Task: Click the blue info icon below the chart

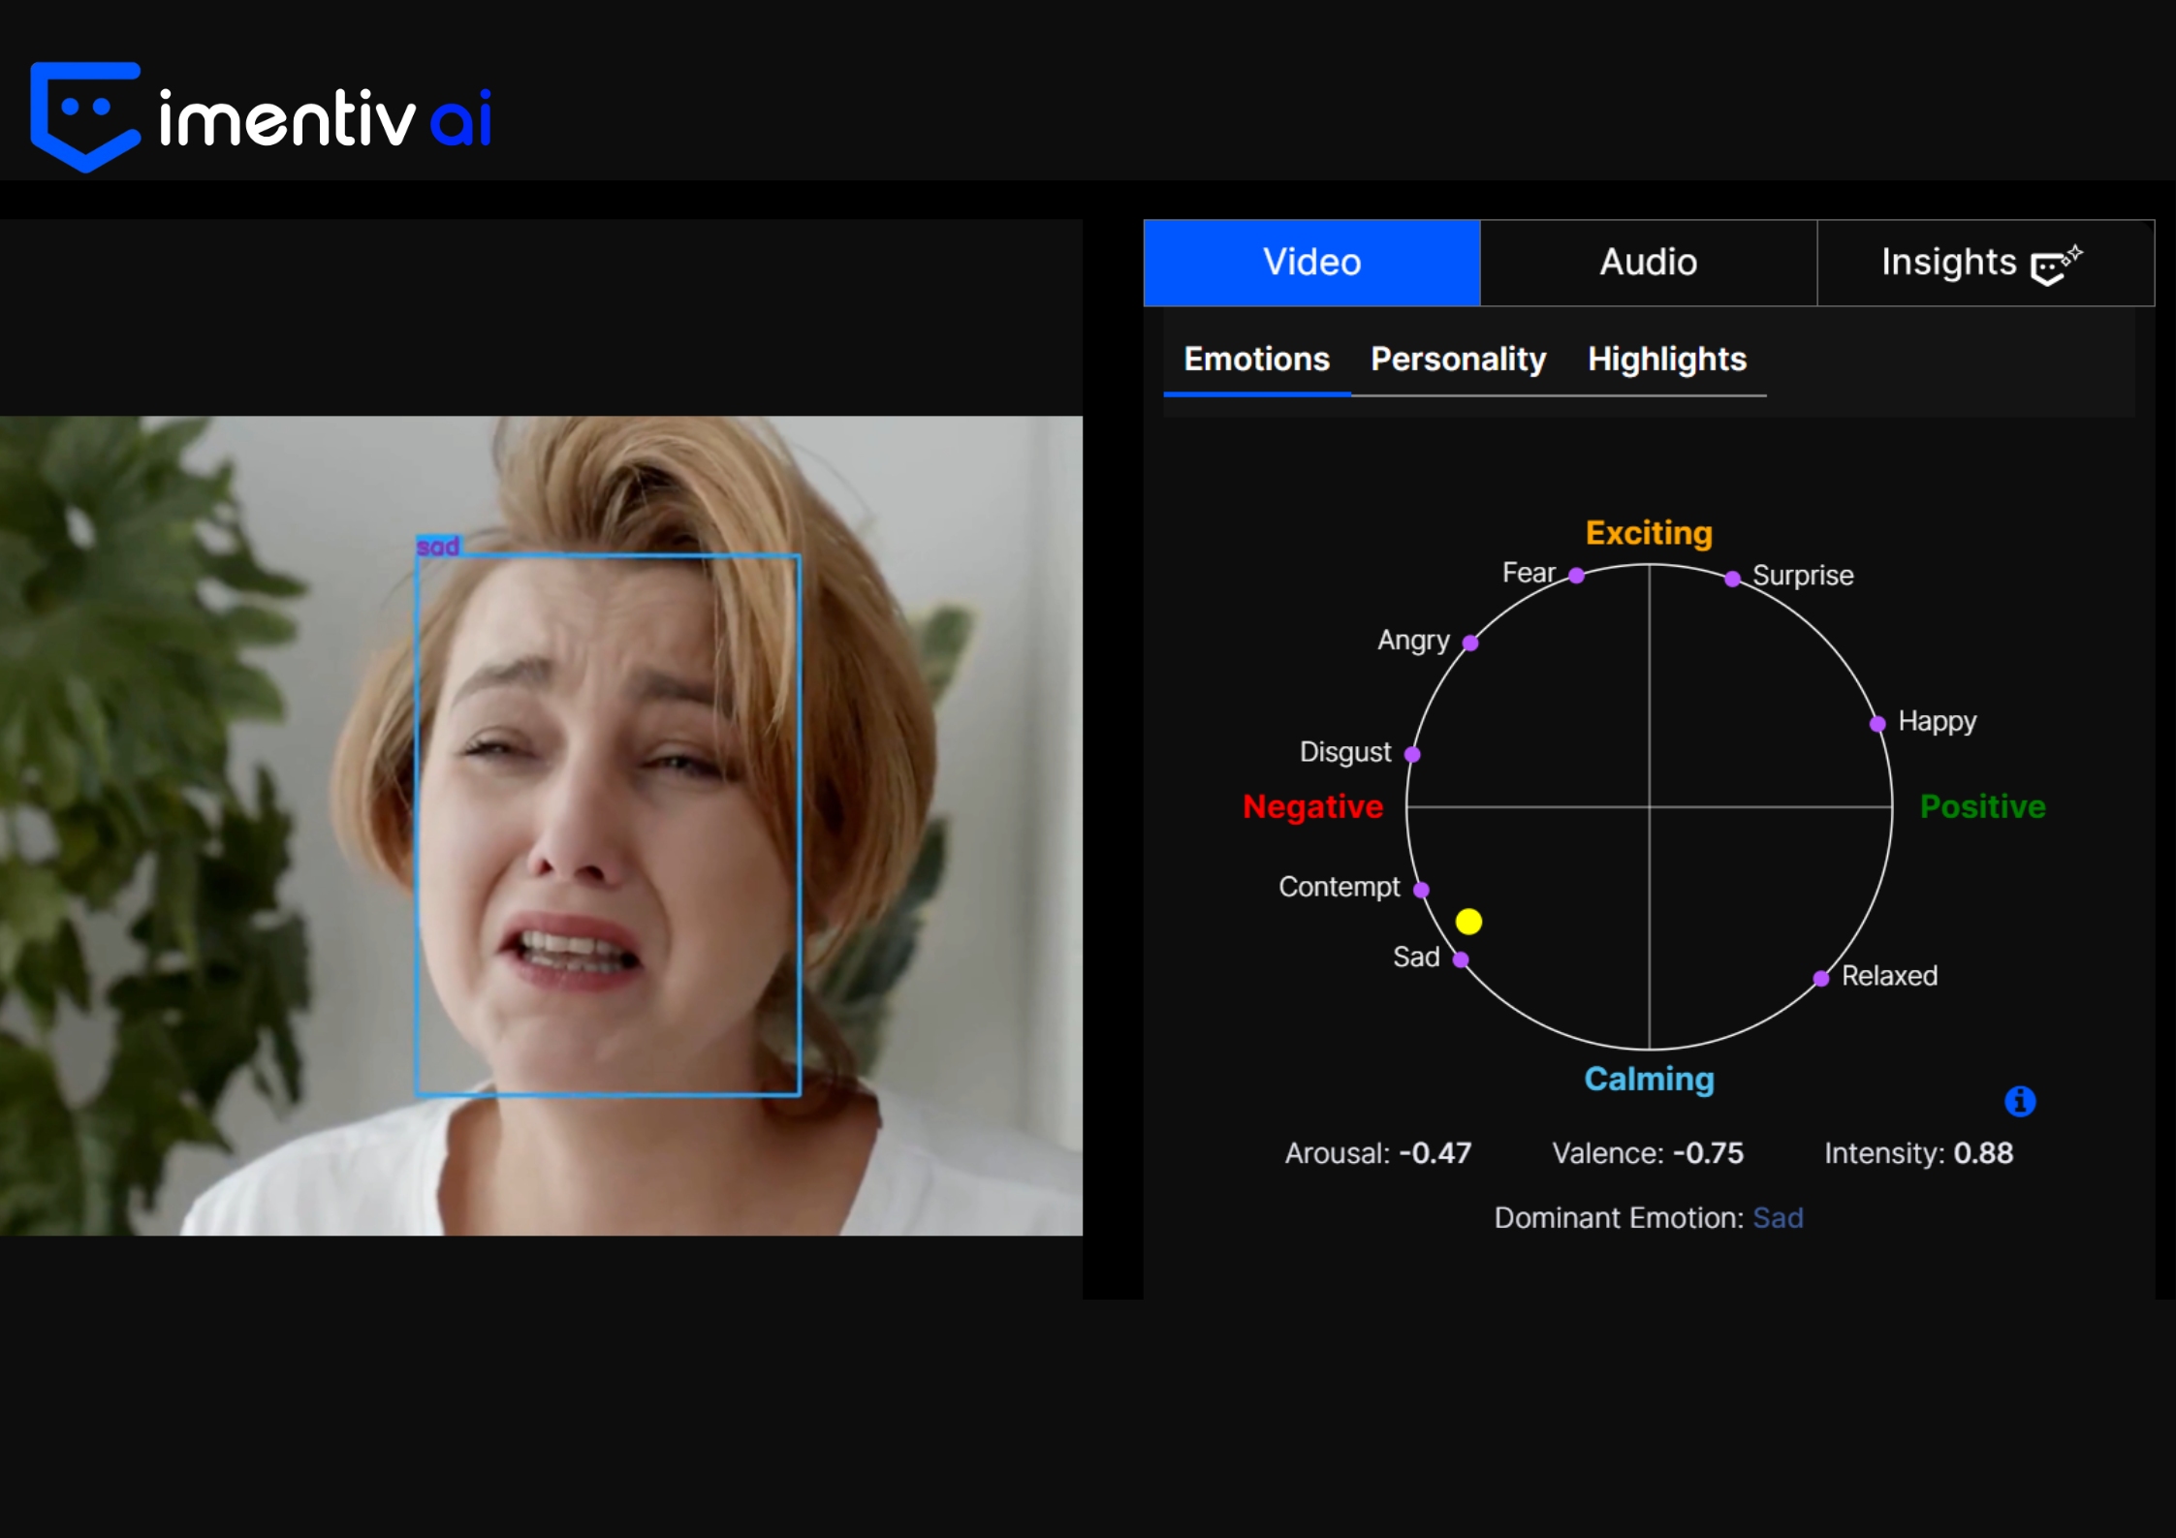Action: click(x=2019, y=1101)
